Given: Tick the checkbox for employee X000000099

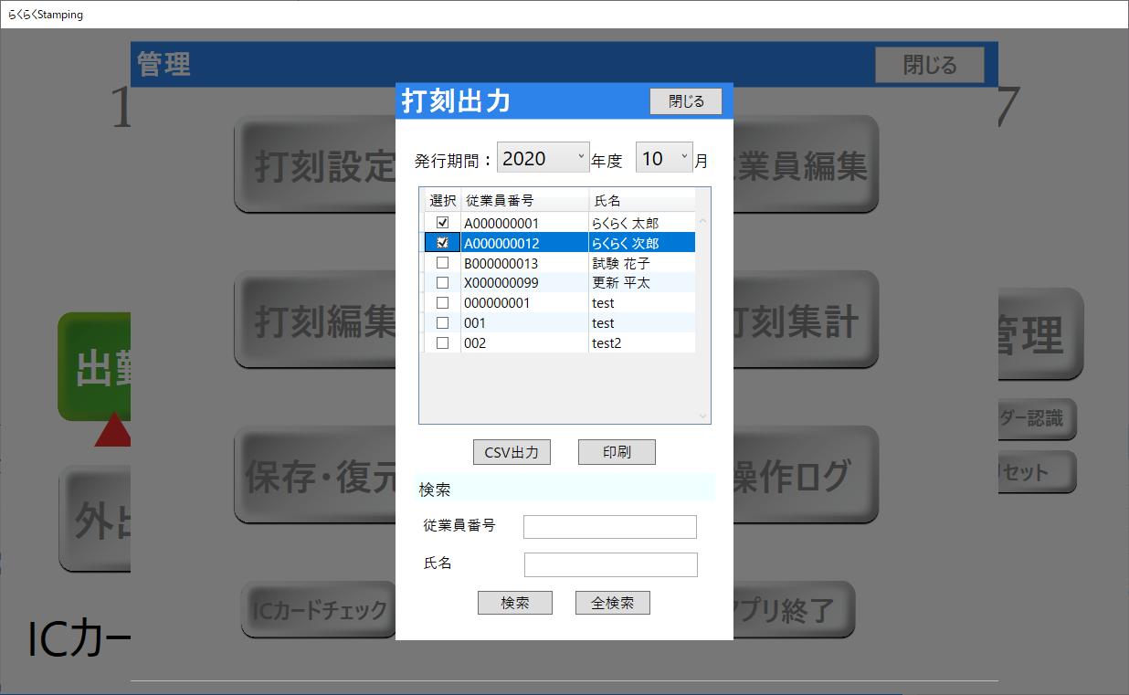Looking at the screenshot, I should tap(443, 283).
